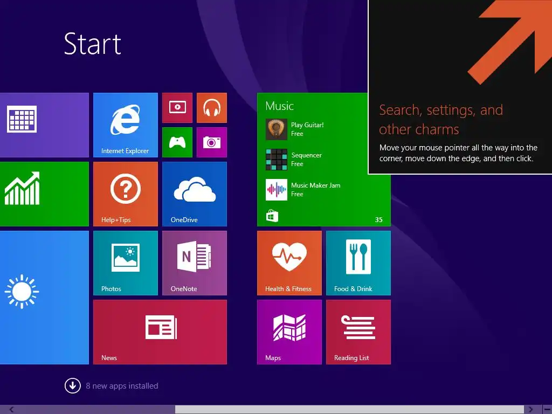The width and height of the screenshot is (552, 414).
Task: Select Play Guitar! app thumbnail
Action: coord(277,129)
